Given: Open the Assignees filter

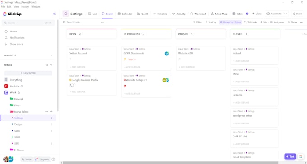Looking at the screenshot, I should [x=277, y=22].
